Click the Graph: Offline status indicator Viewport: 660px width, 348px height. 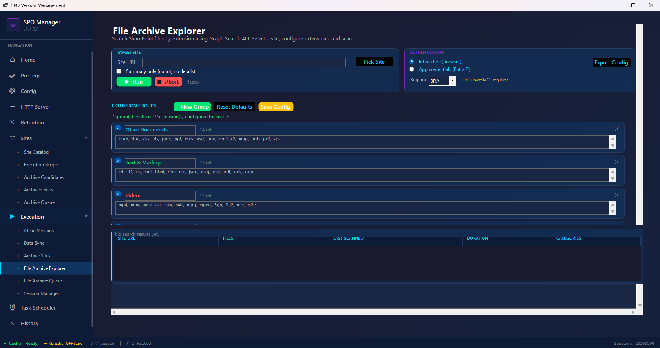pos(64,343)
